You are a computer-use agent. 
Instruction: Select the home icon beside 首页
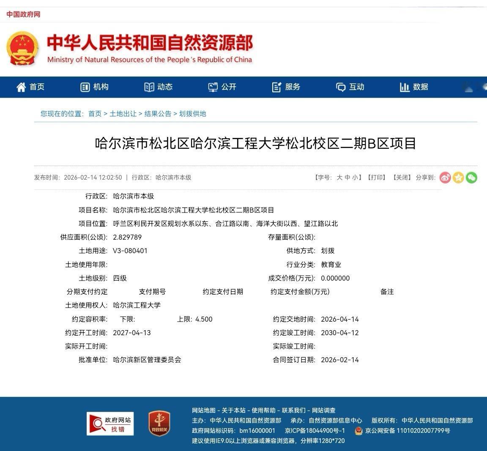point(21,87)
